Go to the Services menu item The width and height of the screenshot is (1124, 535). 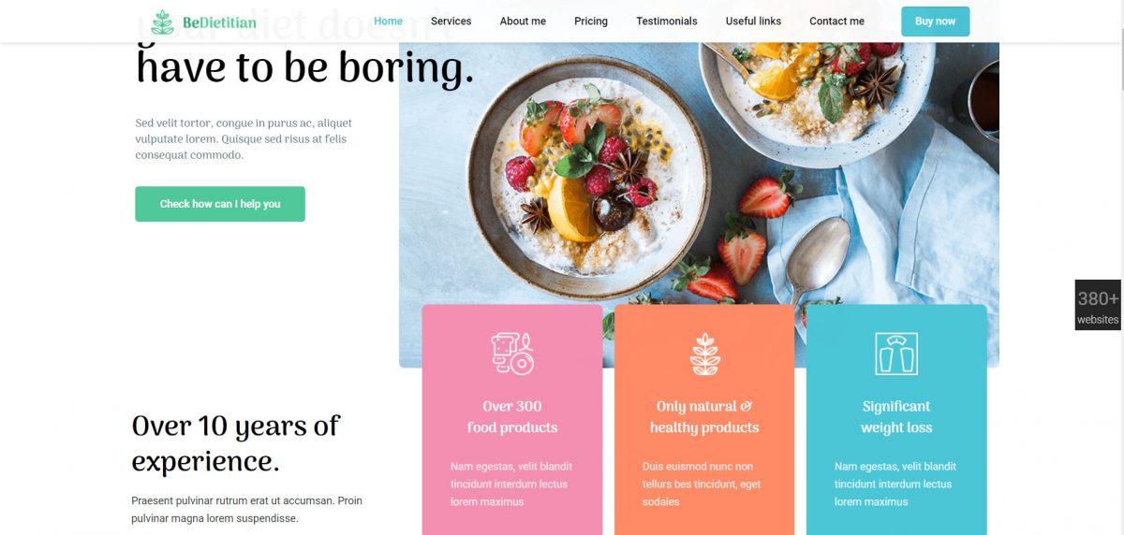pyautogui.click(x=451, y=21)
